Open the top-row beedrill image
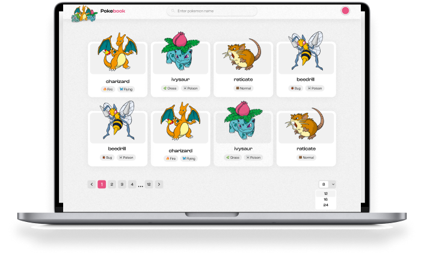Viewport: 424px width, 258px height. pyautogui.click(x=306, y=51)
